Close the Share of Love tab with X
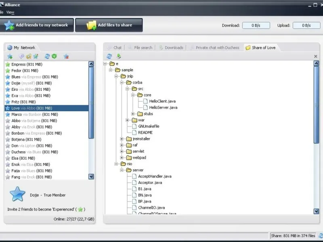The height and width of the screenshot is (242, 323). 315,56
